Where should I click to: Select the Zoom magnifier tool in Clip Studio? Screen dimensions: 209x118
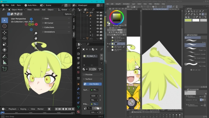click(186, 11)
